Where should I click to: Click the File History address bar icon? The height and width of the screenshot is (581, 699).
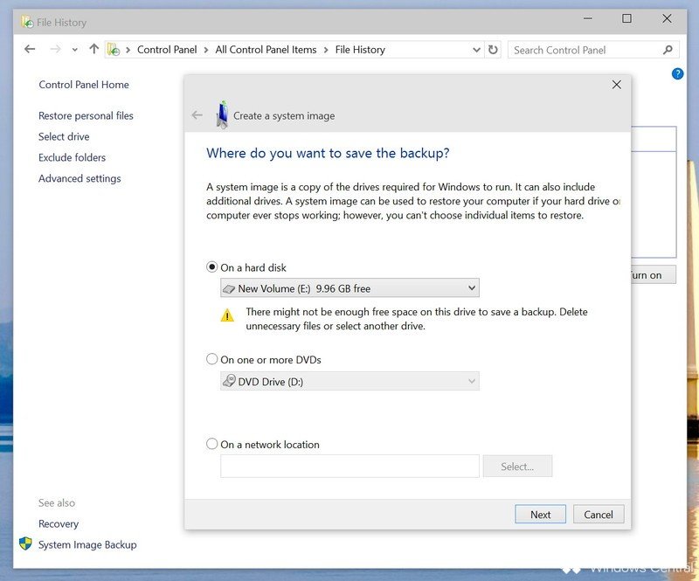pyautogui.click(x=114, y=50)
